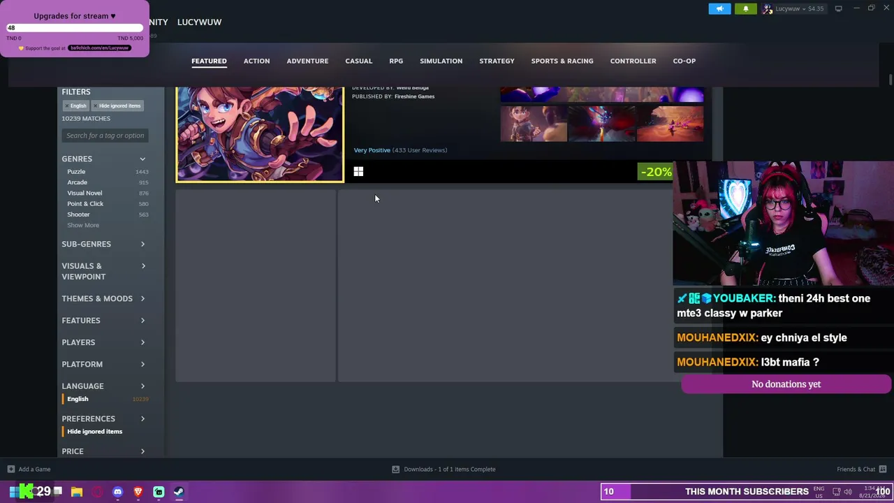Filter by Visual Novel genre
894x503 pixels.
(85, 193)
